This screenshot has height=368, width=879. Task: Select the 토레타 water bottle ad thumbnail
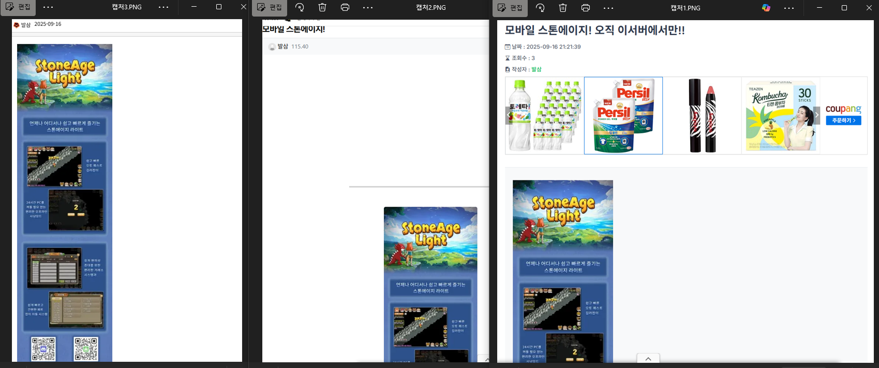click(x=545, y=116)
